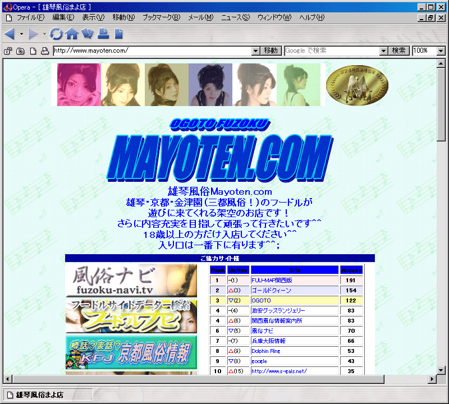Open the ファイル(F) menu
Screen dimensions: 449x404
coord(31,17)
